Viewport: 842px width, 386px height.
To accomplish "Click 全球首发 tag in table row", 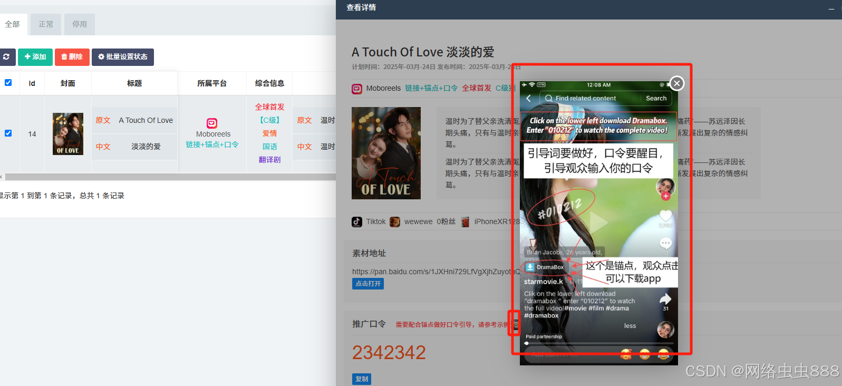I will 269,107.
